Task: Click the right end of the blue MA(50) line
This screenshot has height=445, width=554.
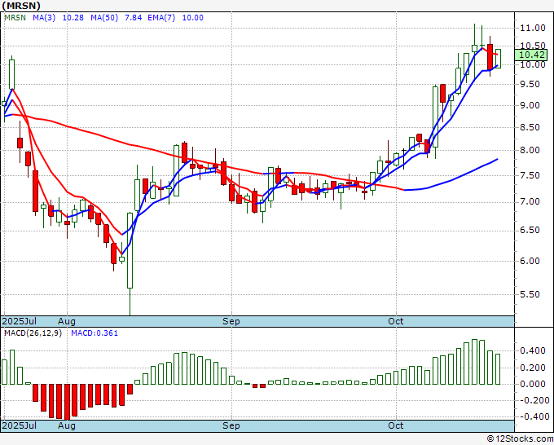Action: pyautogui.click(x=498, y=159)
